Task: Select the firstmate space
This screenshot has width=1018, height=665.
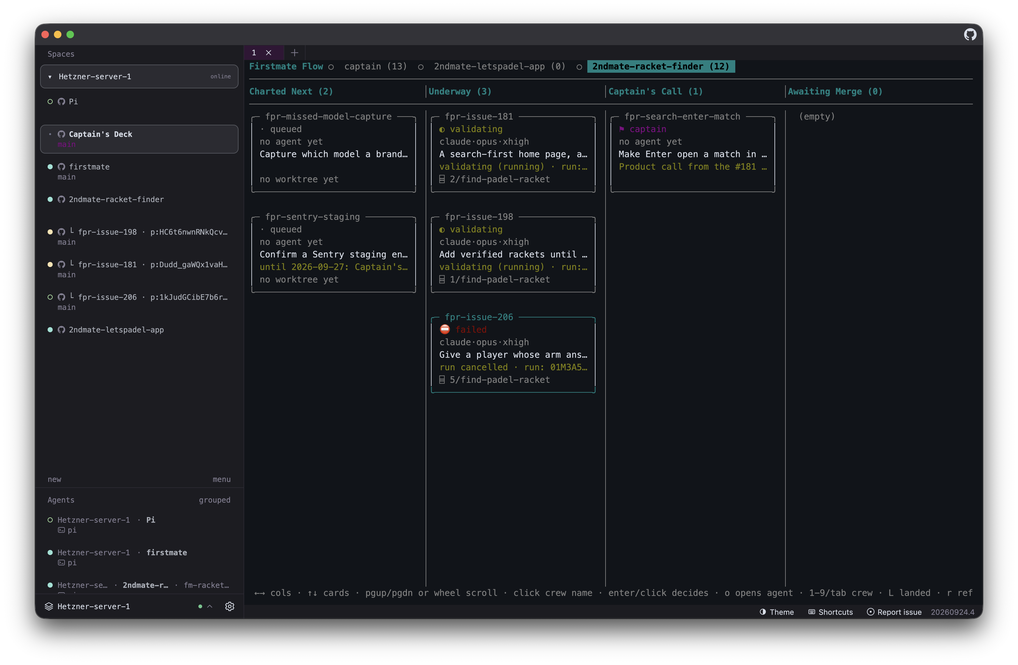Action: 139,171
